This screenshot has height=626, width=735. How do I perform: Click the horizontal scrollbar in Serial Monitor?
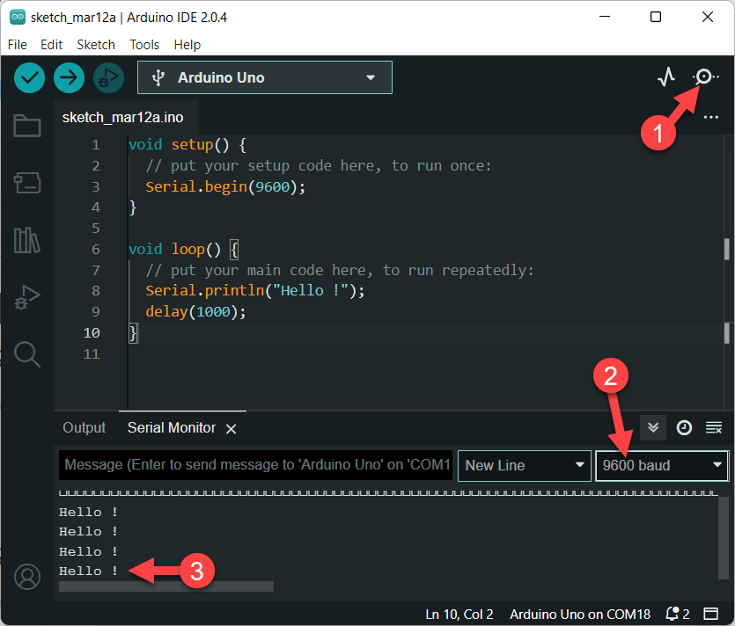click(x=166, y=586)
